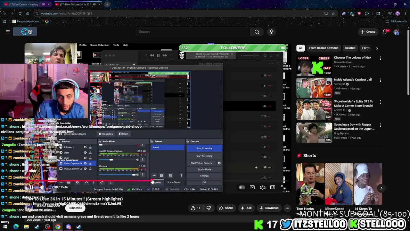Select the From Beanie Kowloon chip

(324, 48)
